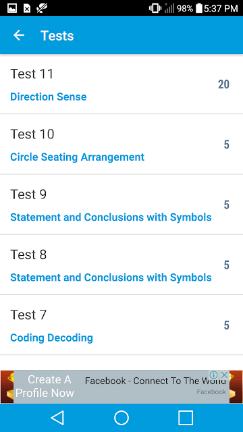
Task: Tap the ad info icon
Action: point(214,375)
